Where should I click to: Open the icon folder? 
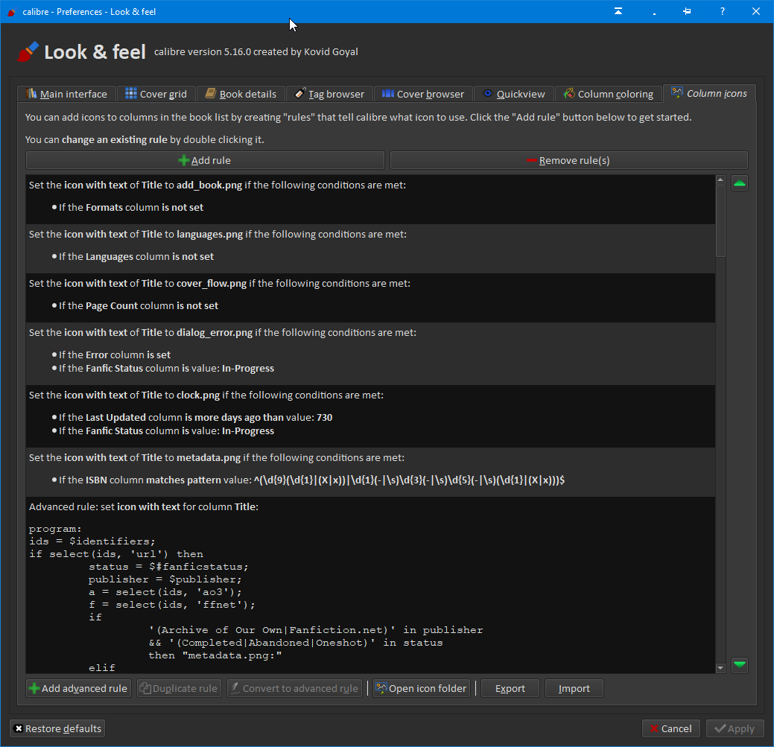(421, 688)
